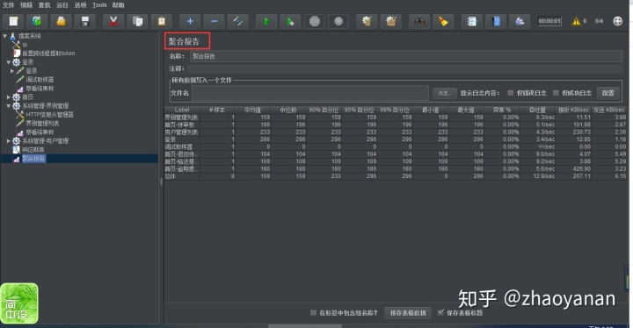The height and width of the screenshot is (328, 633).
Task: Open the 运行 menu
Action: pyautogui.click(x=62, y=5)
